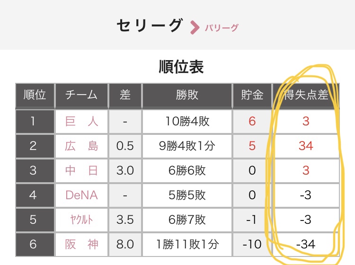Click the pink chevron arrow icon

tap(194, 27)
